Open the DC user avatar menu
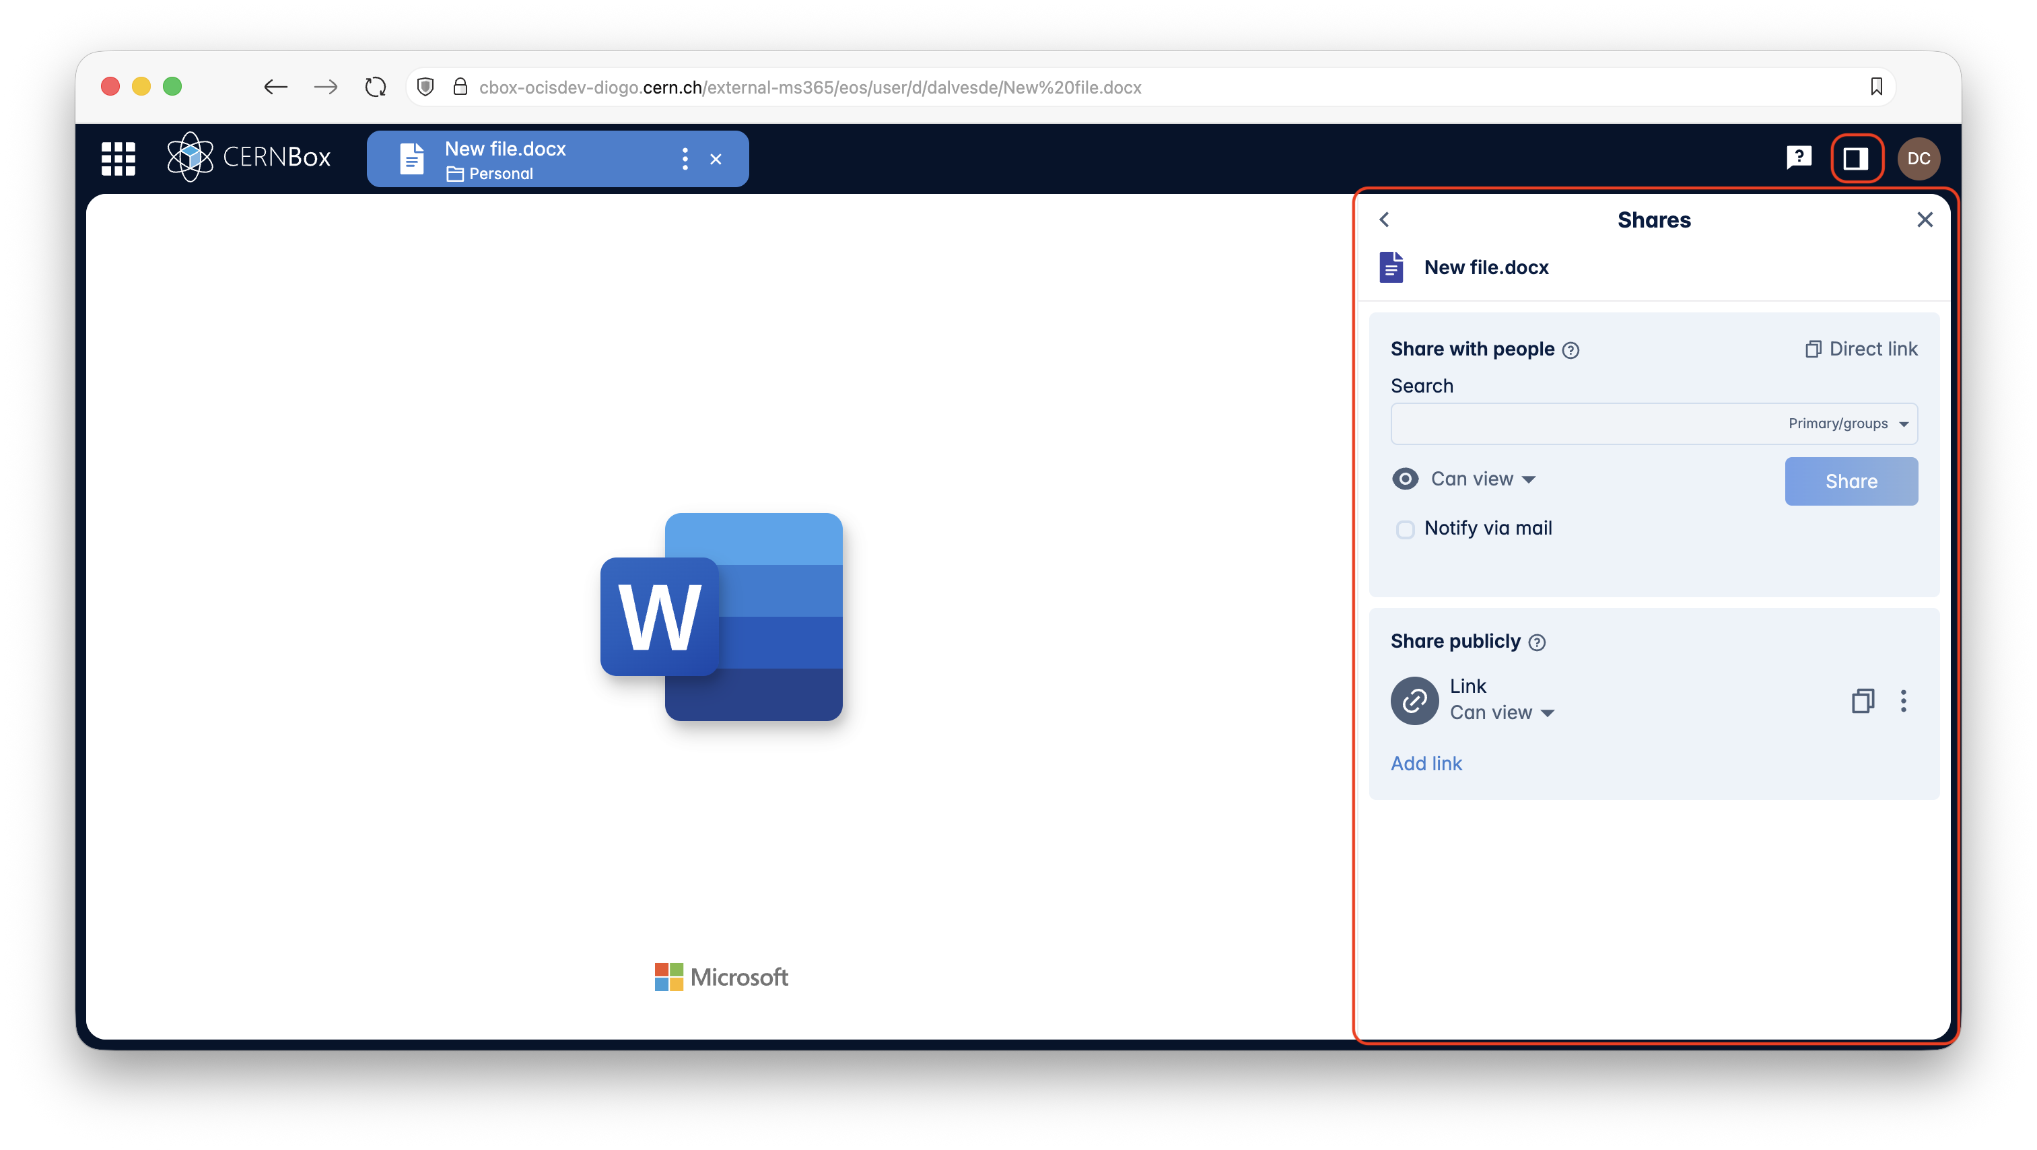 click(1919, 158)
